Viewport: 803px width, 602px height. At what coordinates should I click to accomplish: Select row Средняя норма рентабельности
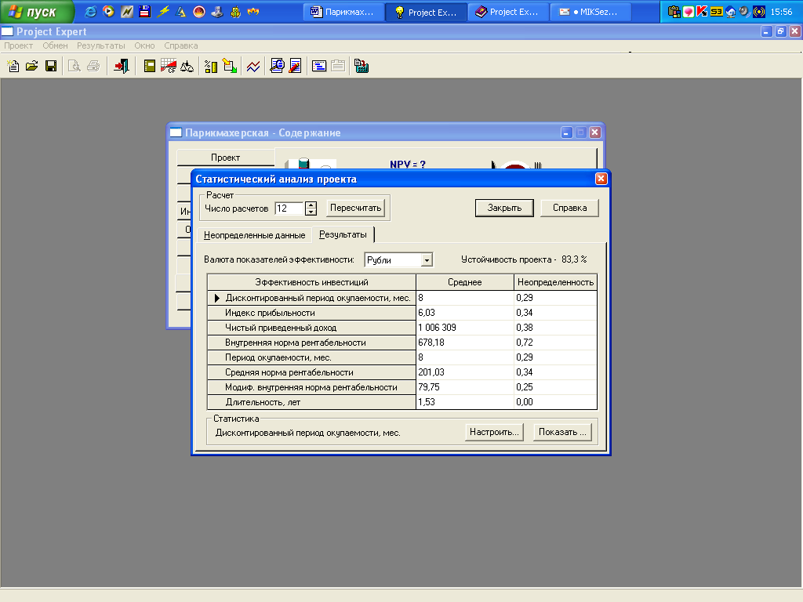pyautogui.click(x=402, y=372)
